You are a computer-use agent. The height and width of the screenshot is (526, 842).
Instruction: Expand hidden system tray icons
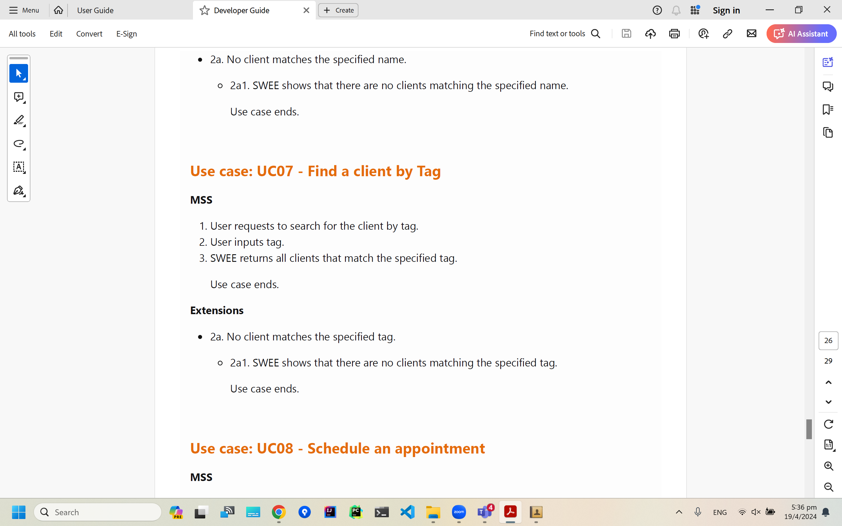(x=679, y=512)
